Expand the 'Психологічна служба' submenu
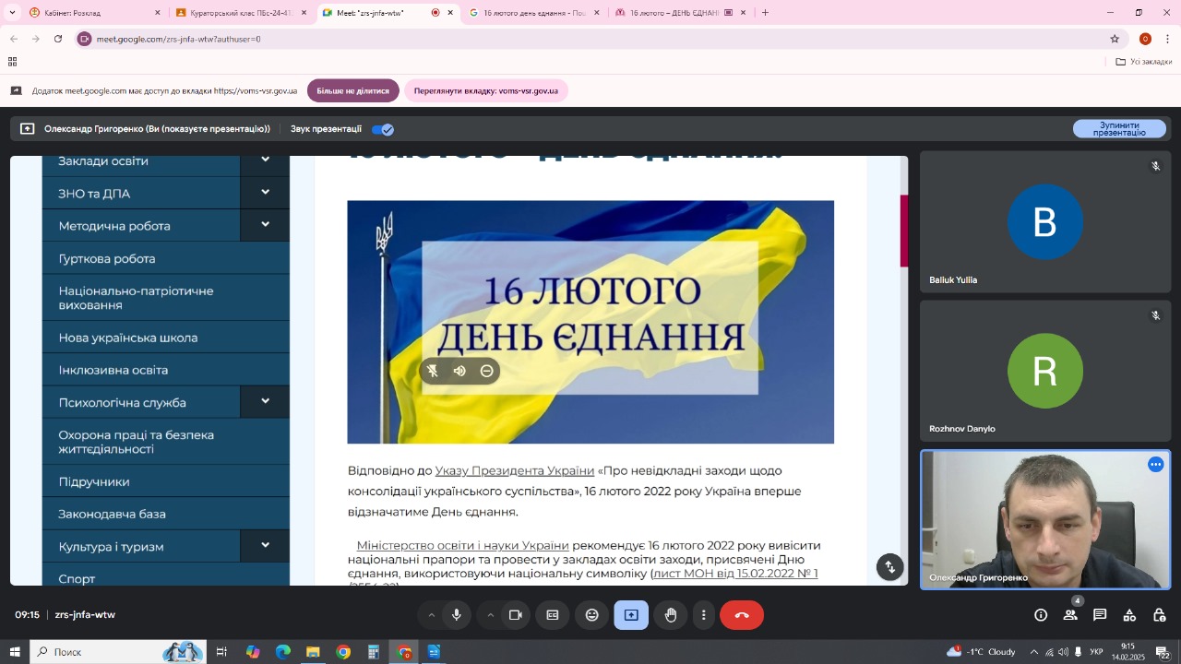 pos(265,401)
